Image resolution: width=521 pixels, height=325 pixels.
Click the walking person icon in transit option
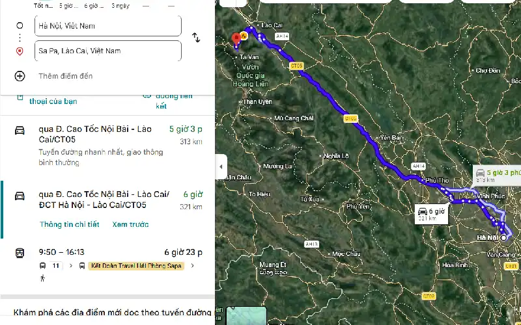tap(42, 278)
